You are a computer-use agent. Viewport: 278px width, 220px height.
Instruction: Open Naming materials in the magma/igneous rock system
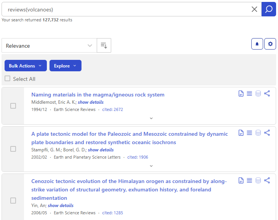[98, 95]
